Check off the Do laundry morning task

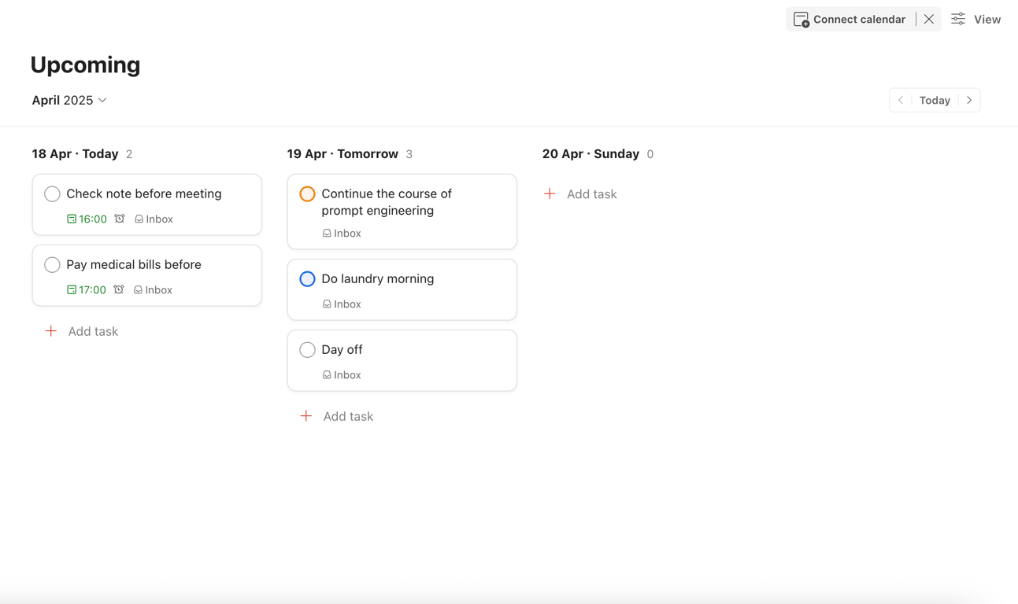click(307, 278)
